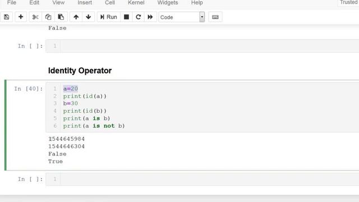Click the Trusted notebook indicator

pyautogui.click(x=348, y=2)
